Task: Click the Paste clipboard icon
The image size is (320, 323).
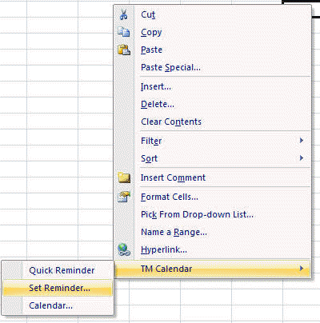Action: tap(124, 50)
